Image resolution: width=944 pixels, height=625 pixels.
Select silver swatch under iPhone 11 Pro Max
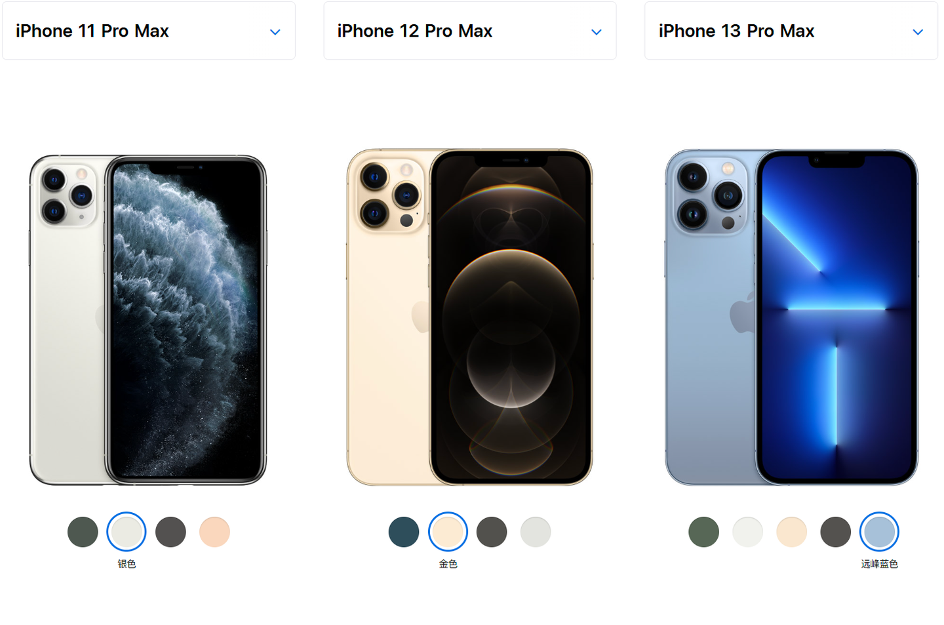coord(127,531)
